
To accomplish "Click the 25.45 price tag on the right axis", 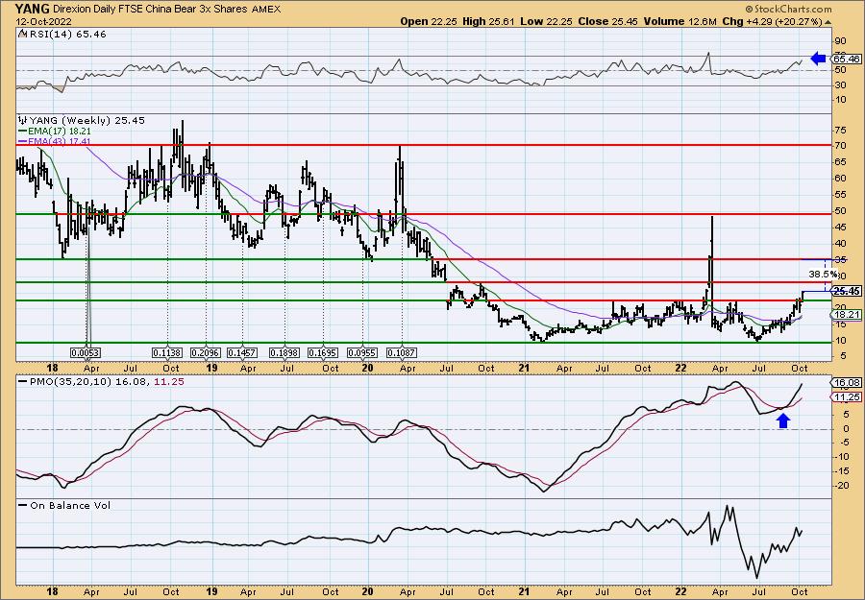I will tap(847, 291).
